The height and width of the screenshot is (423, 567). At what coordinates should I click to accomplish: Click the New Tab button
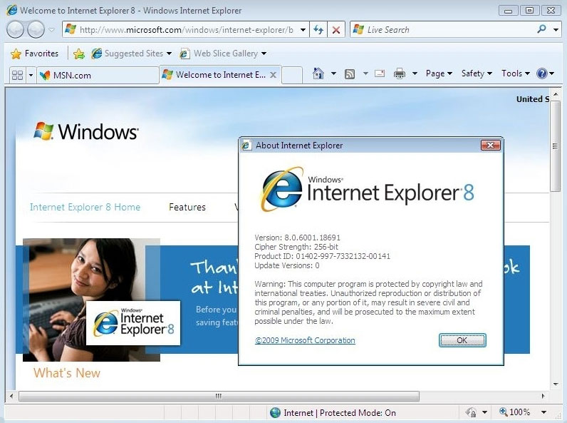(x=292, y=75)
